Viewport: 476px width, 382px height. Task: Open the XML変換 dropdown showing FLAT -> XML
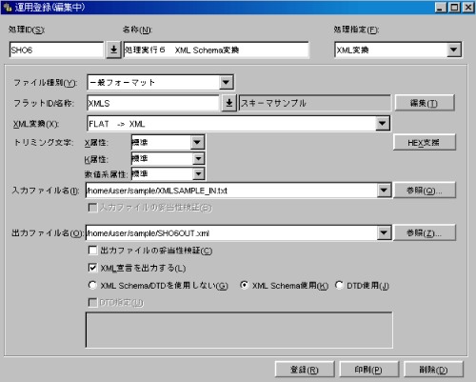click(x=383, y=124)
